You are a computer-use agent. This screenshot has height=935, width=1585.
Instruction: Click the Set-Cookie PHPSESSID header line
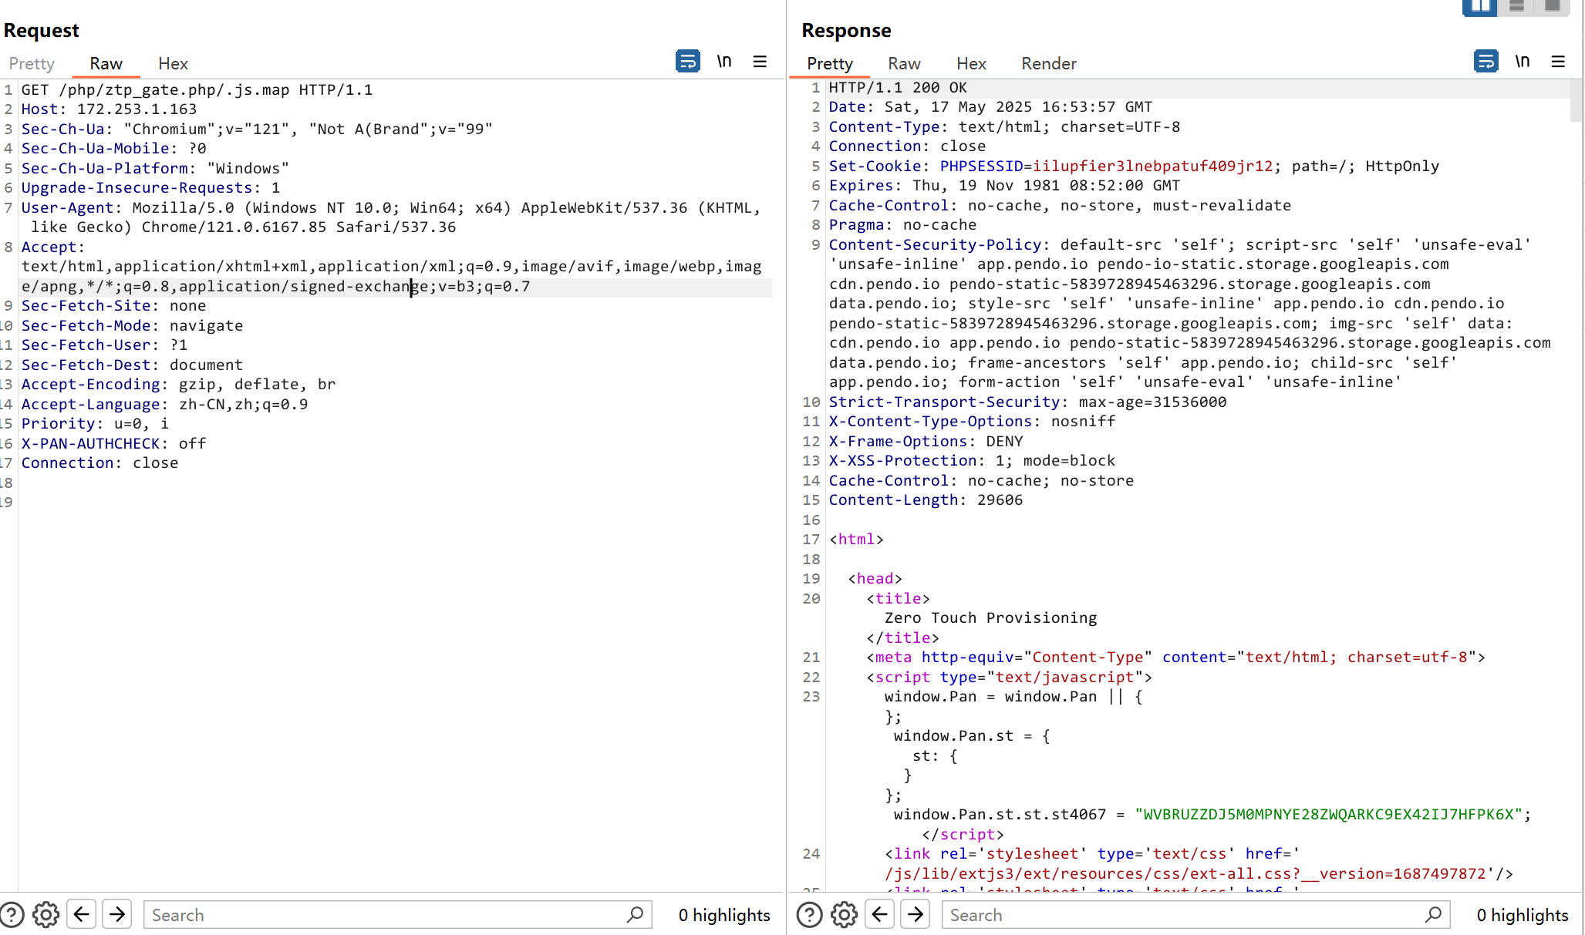point(1134,166)
